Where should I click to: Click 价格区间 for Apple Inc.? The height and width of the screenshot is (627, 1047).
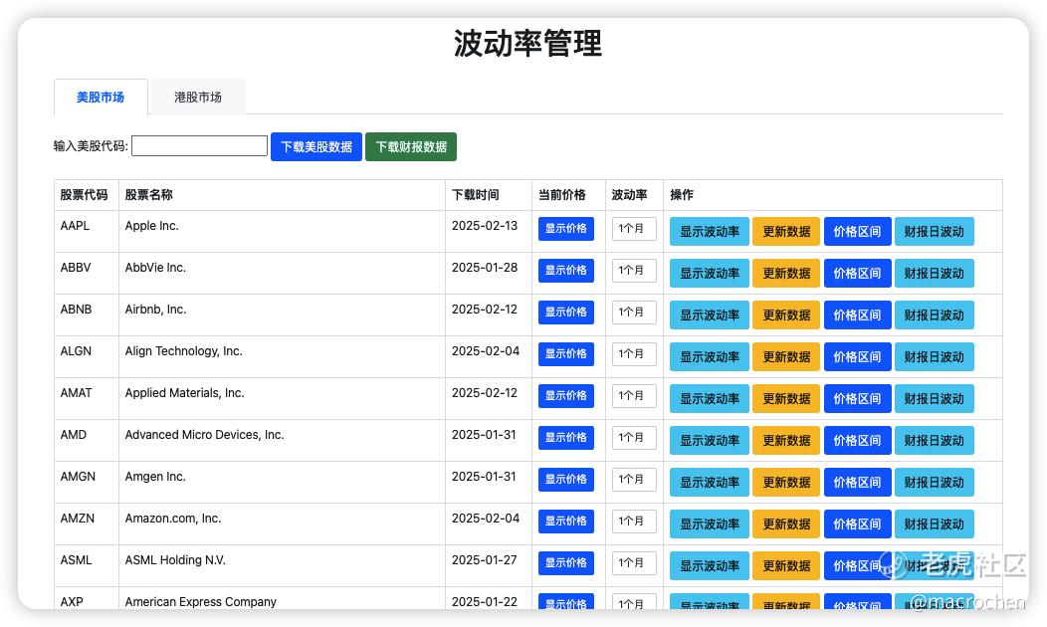pos(857,232)
